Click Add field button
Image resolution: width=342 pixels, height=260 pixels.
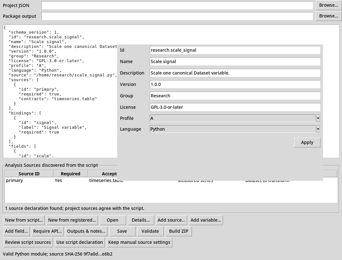[x=16, y=231]
